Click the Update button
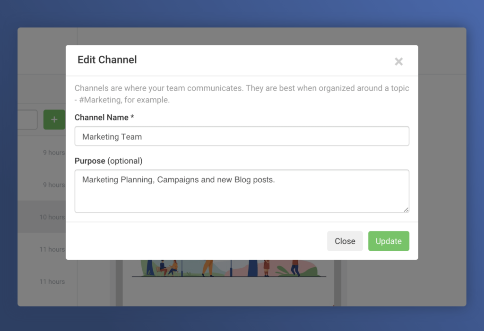 pyautogui.click(x=389, y=241)
